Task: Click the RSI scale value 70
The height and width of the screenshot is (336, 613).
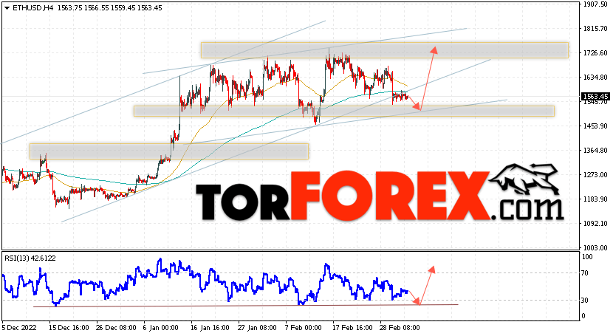Action: [585, 273]
